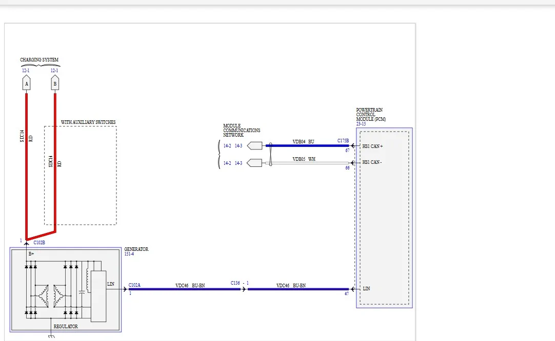The width and height of the screenshot is (555, 341).
Task: Click the CHARGING SYSTEM heading
Action: [39, 60]
